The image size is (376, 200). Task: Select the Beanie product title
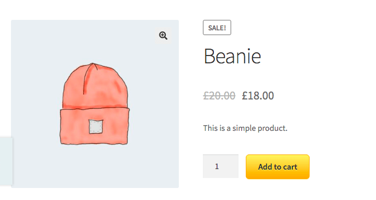point(232,56)
